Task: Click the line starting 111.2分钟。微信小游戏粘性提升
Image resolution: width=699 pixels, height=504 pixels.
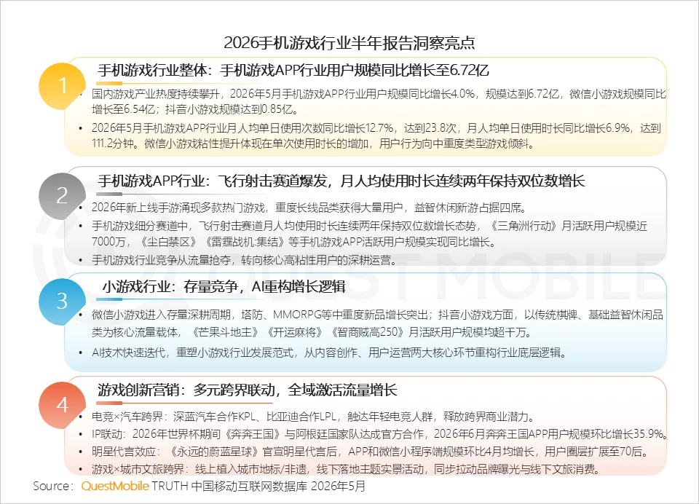Action: tap(313, 143)
